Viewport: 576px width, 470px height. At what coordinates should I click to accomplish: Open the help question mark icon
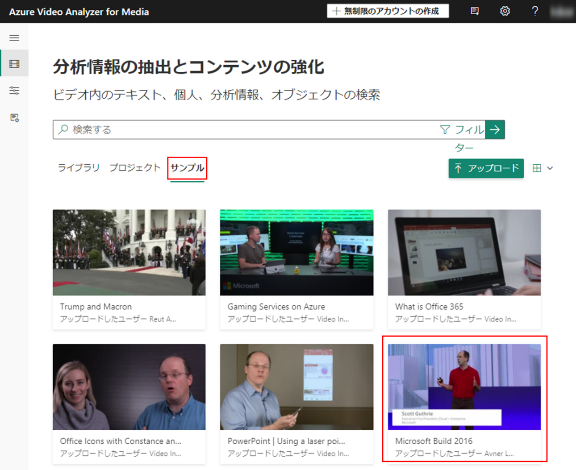[x=535, y=11]
